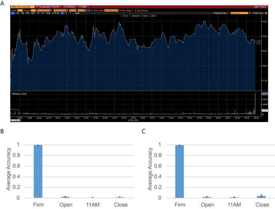This screenshot has height=209, width=275.
Task: Select the Zoom magnifier tool
Action: tap(153, 16)
